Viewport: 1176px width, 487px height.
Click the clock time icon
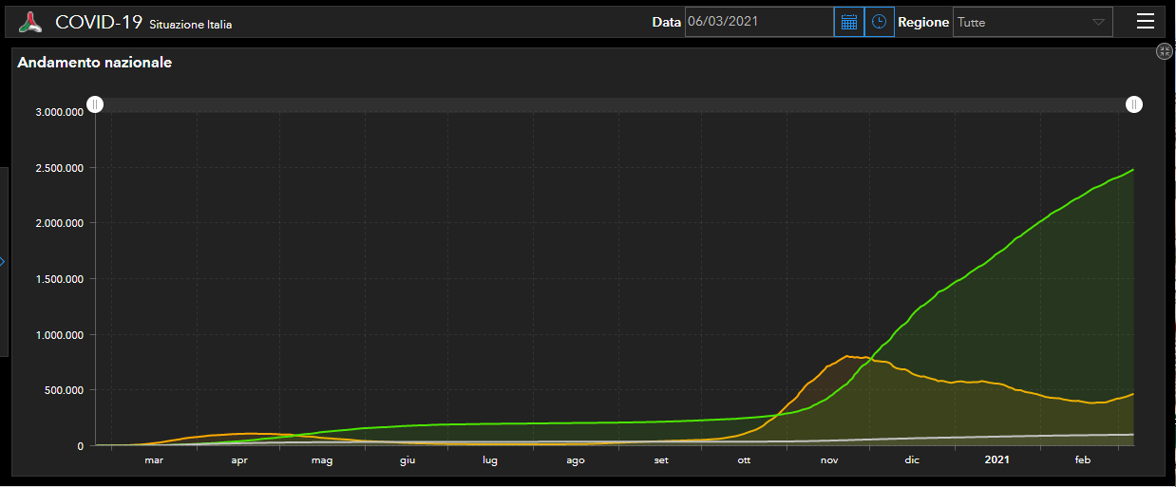[x=880, y=22]
